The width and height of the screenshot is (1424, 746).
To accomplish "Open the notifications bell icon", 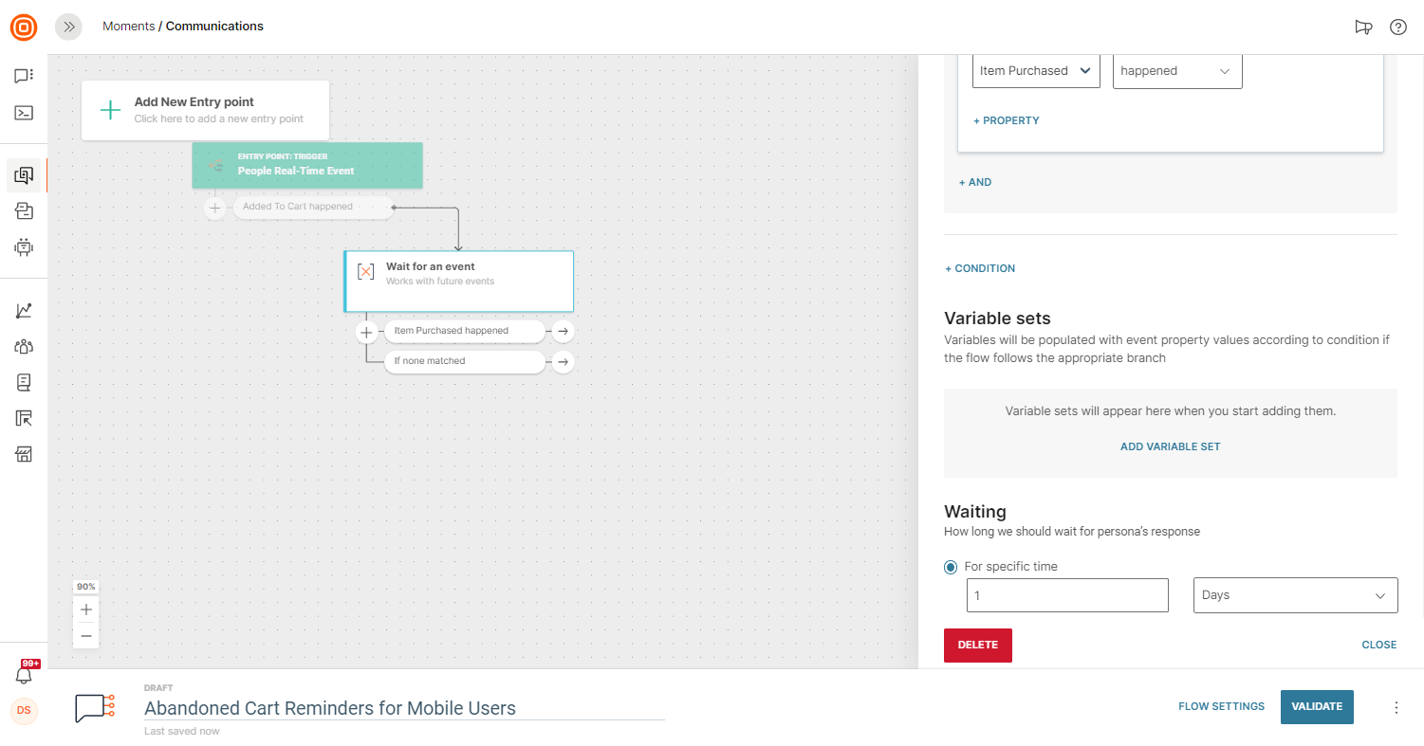I will [24, 675].
